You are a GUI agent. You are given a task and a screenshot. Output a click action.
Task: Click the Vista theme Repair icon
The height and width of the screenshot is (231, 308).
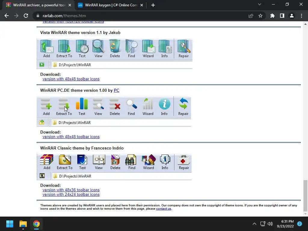pyautogui.click(x=184, y=46)
